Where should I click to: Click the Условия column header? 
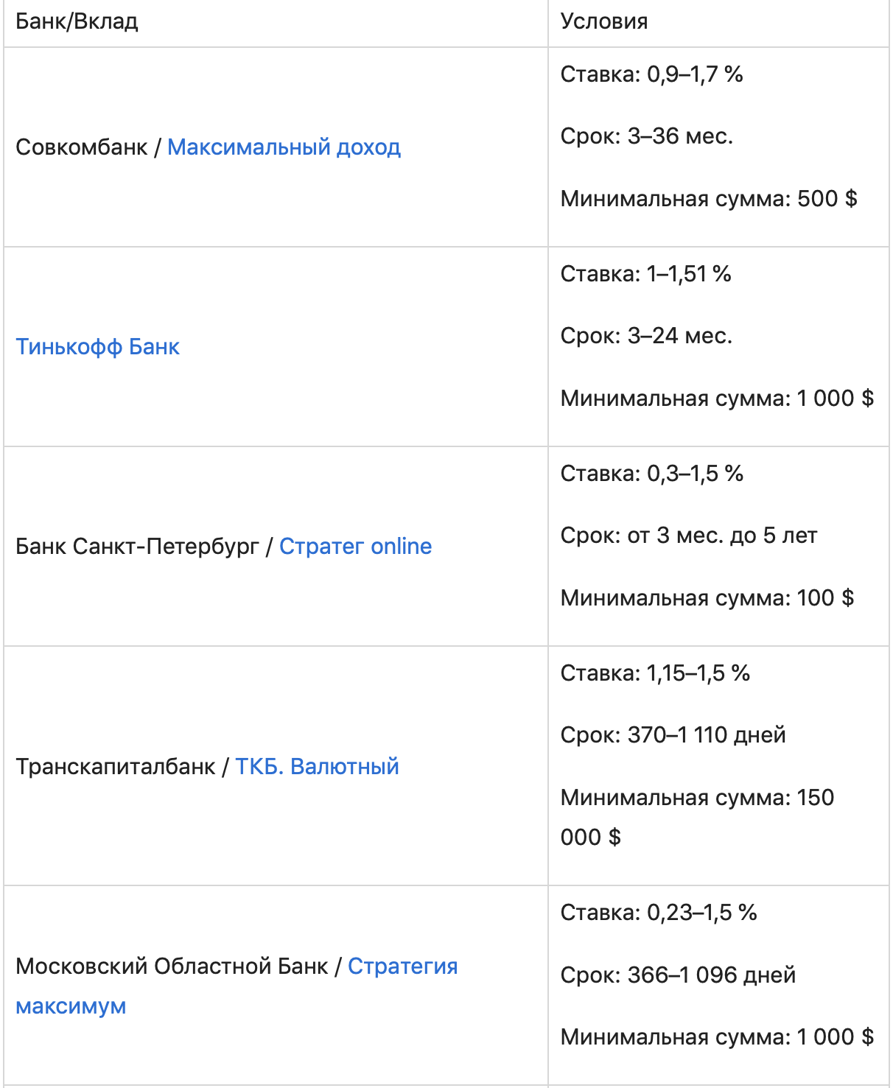click(604, 21)
